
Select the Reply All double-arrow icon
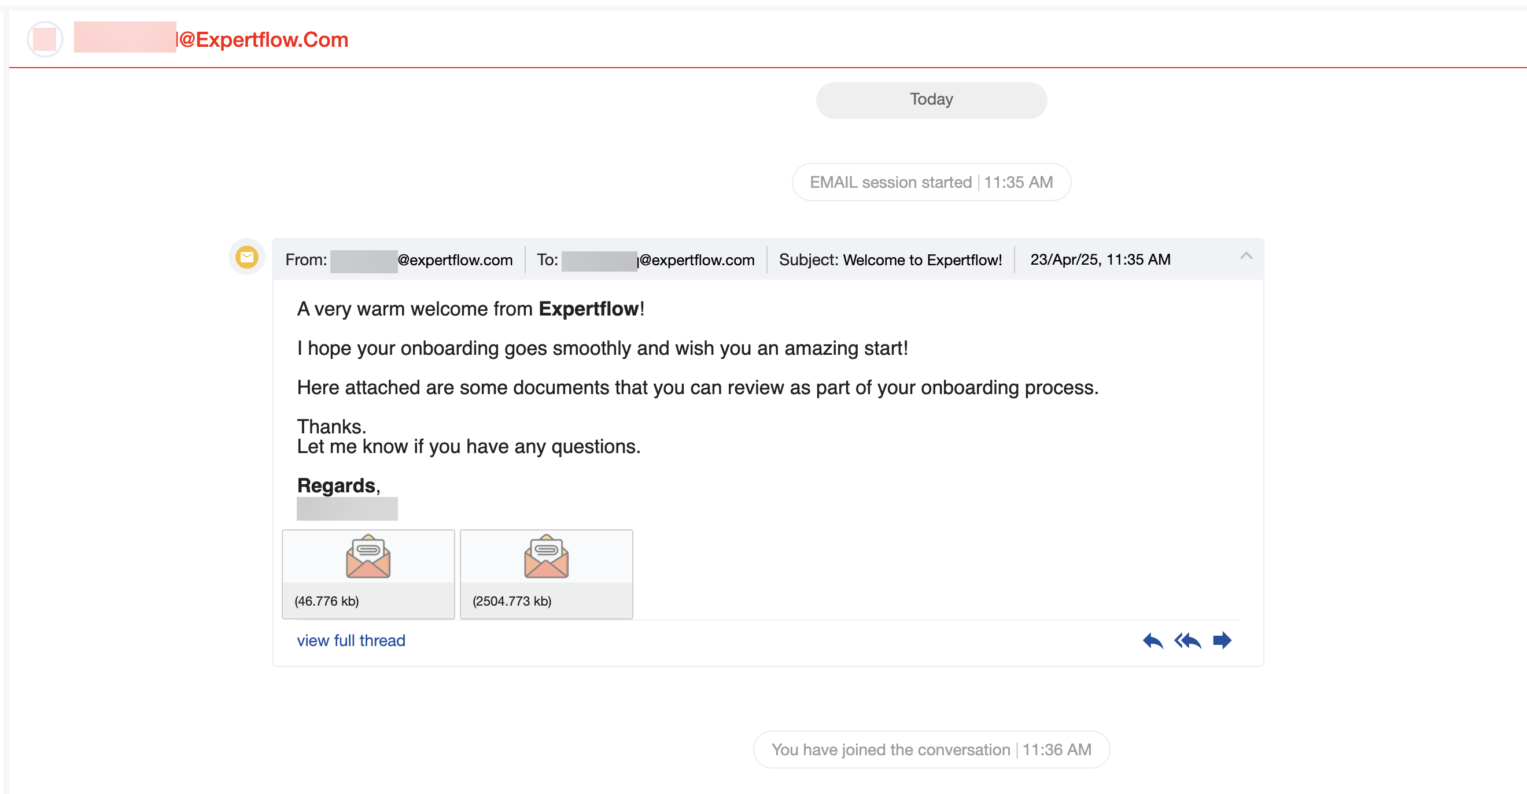pos(1188,640)
